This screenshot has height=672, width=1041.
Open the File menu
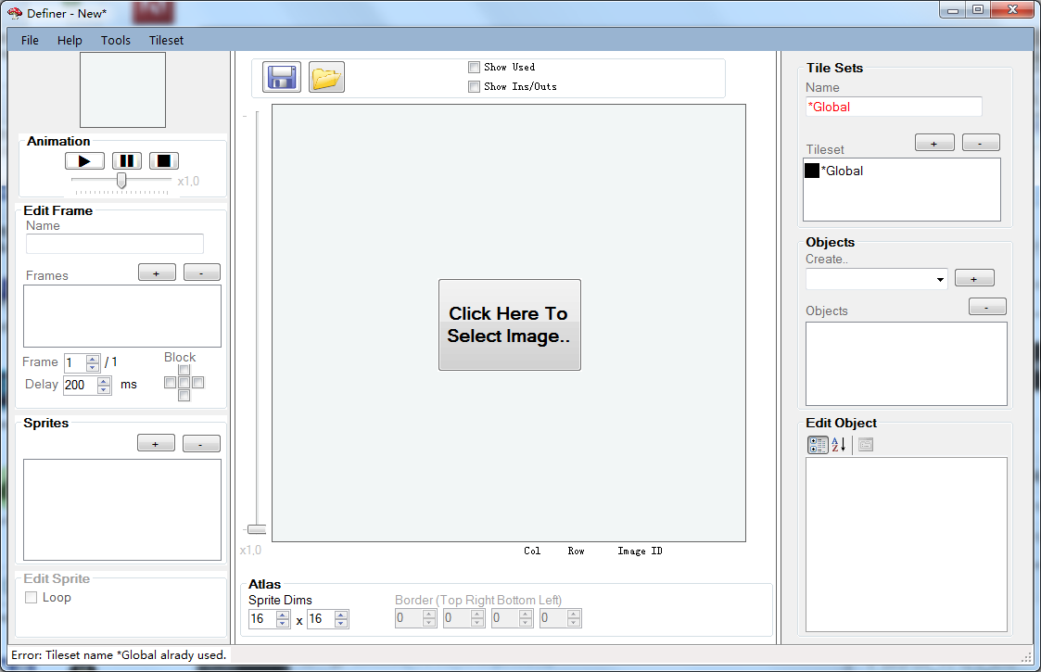tap(30, 41)
